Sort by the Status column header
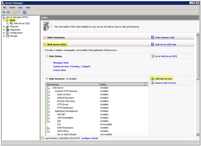 tap(122, 84)
